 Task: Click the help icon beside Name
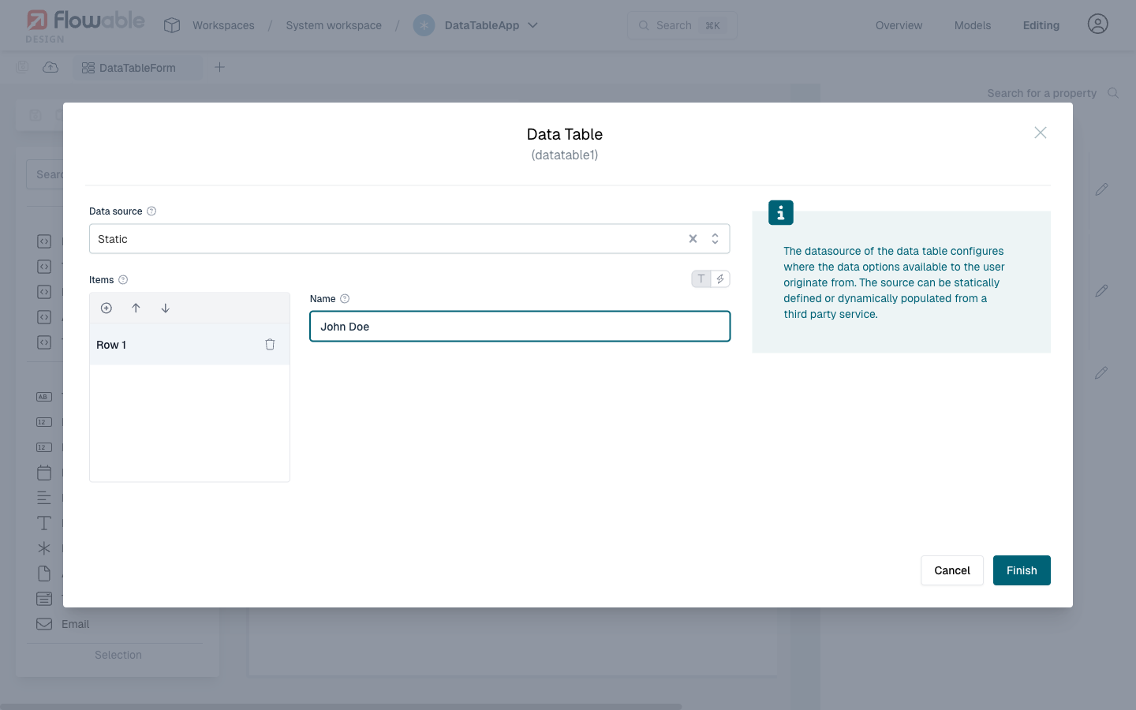pos(345,299)
